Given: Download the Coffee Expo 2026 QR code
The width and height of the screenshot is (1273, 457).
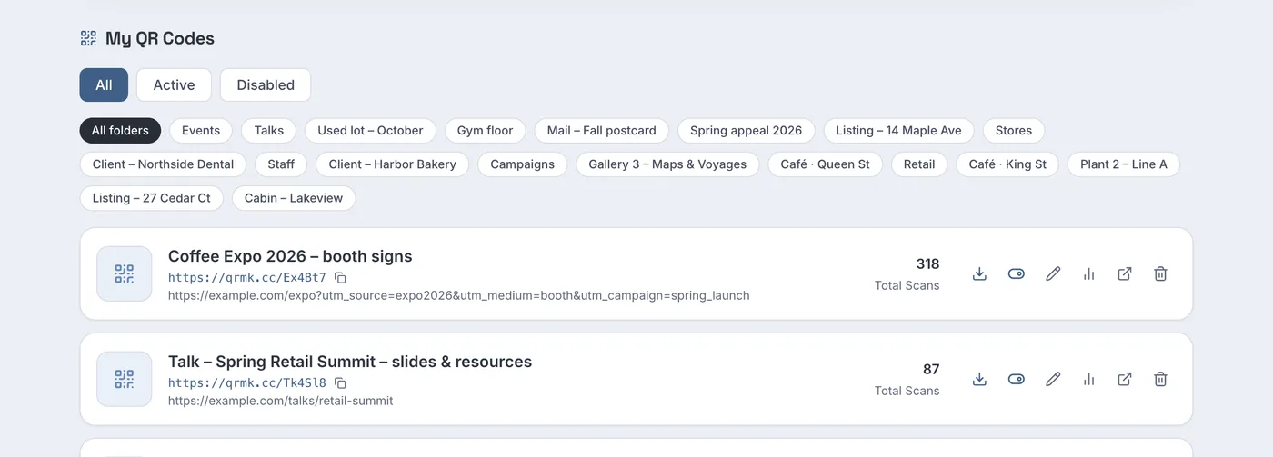Looking at the screenshot, I should pyautogui.click(x=979, y=273).
